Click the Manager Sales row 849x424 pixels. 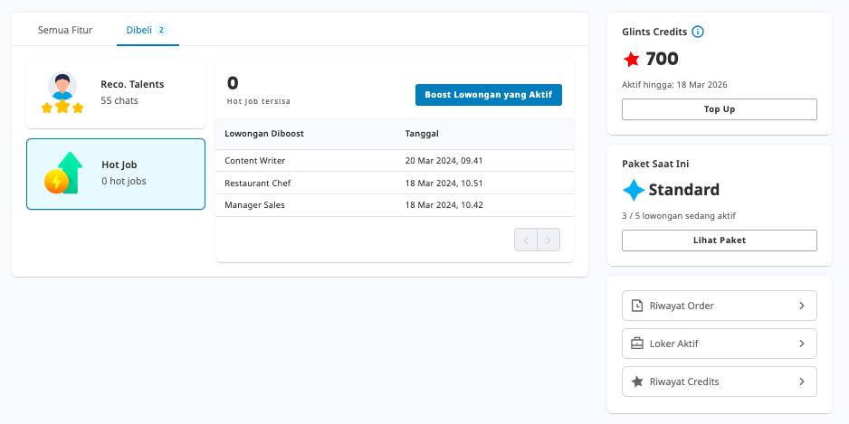pos(395,205)
